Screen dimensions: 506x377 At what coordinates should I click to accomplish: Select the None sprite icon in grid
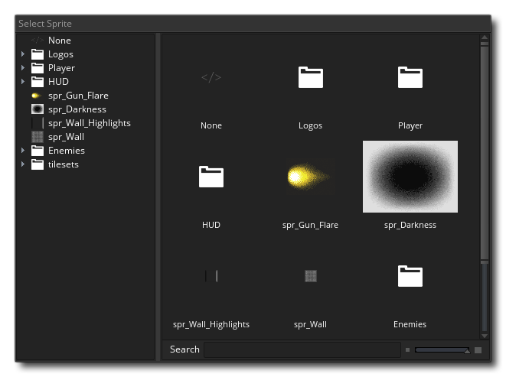[x=211, y=77]
